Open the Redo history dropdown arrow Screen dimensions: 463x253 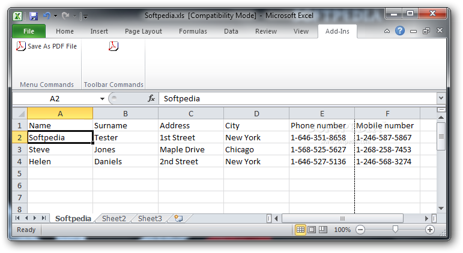[74, 16]
